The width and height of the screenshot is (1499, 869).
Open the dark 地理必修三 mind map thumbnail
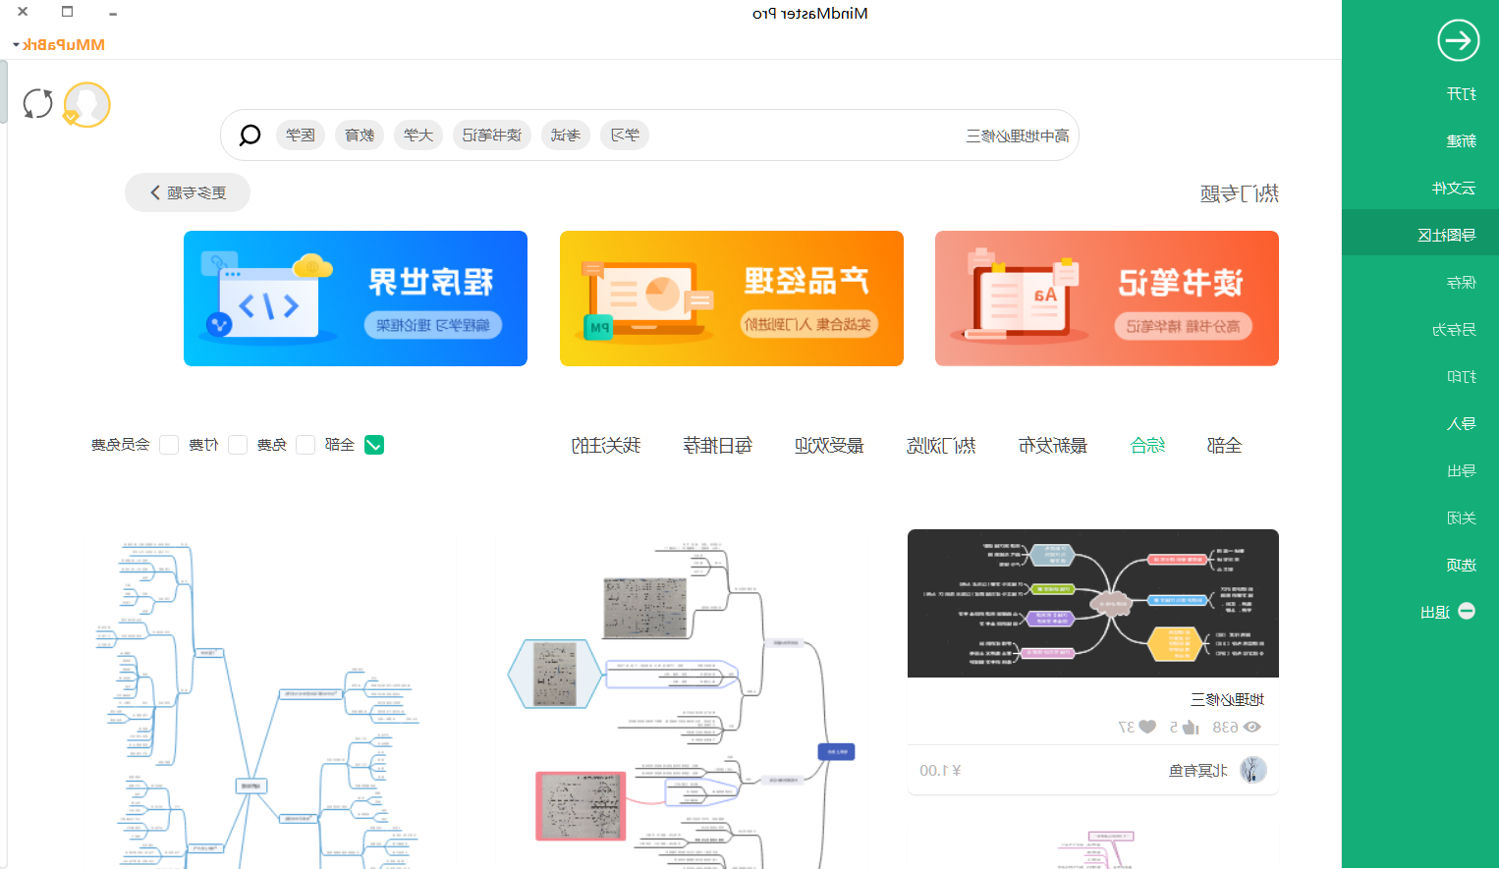point(1093,603)
